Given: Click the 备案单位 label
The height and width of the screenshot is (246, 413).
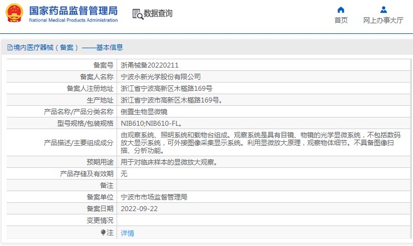Looking at the screenshot, I should pyautogui.click(x=100, y=197).
